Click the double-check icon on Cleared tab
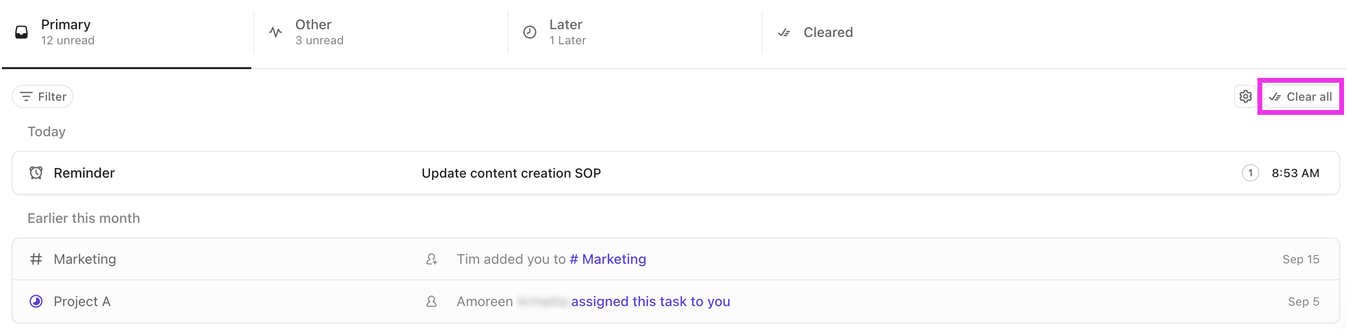 click(784, 33)
